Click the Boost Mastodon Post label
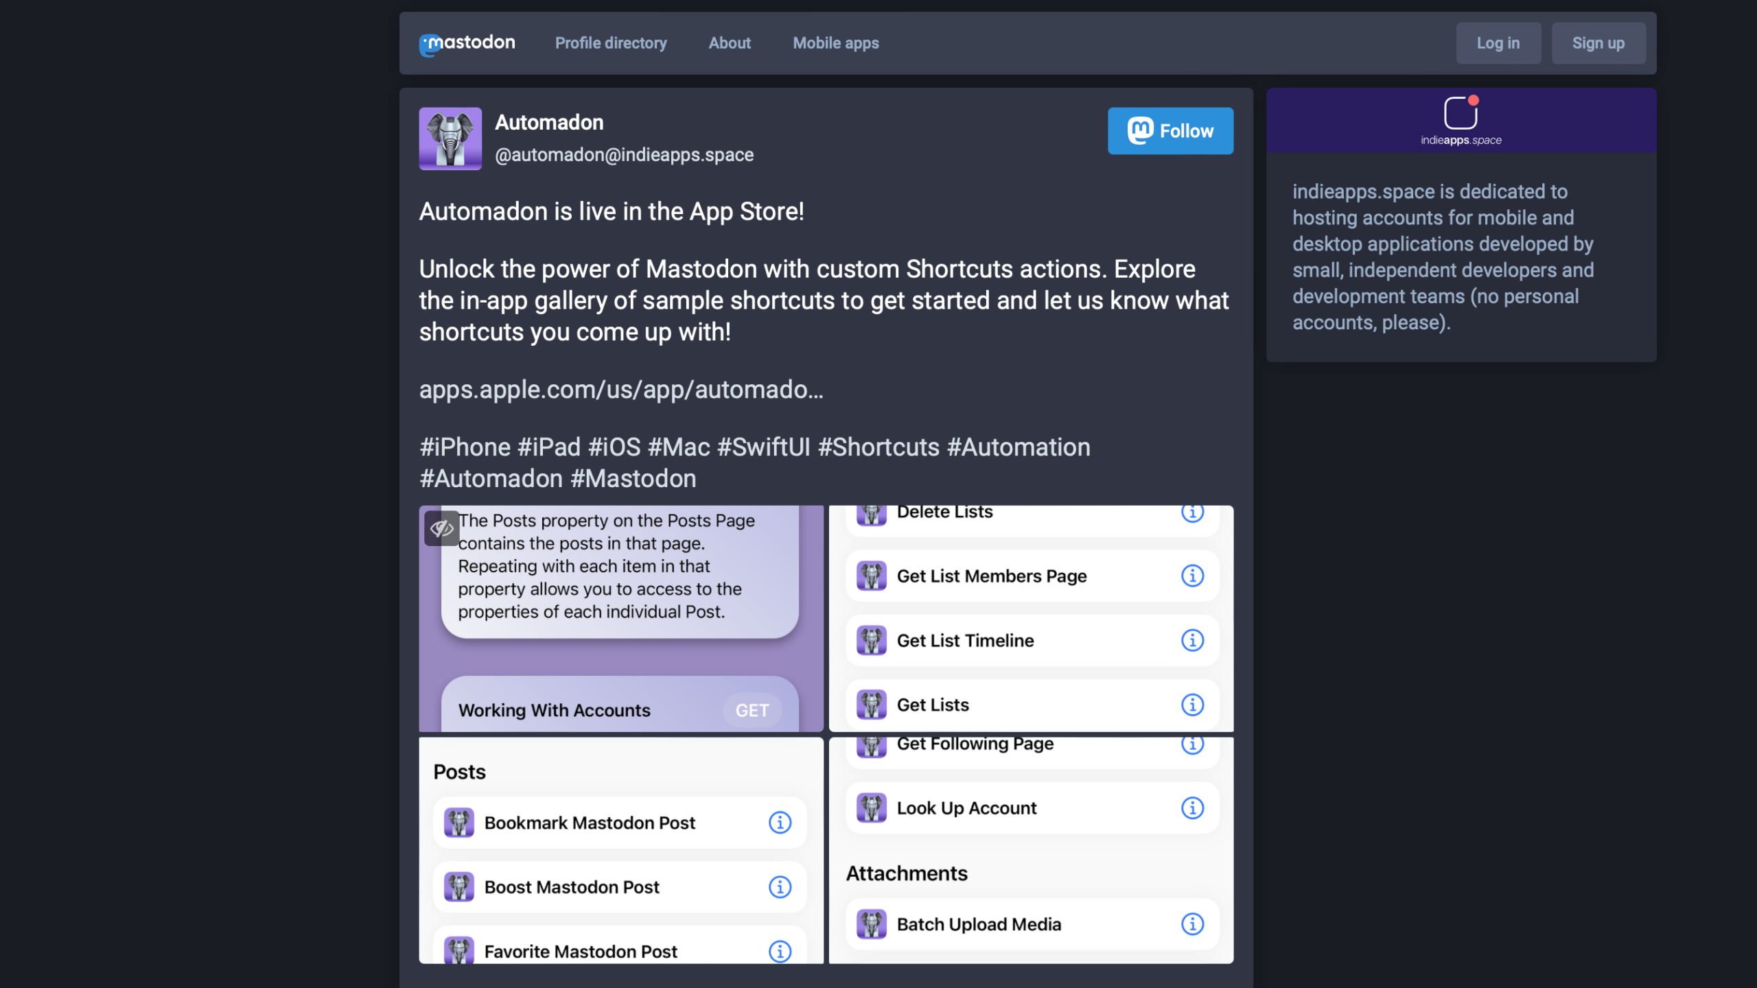Screen dimensions: 1757x988 [x=572, y=887]
